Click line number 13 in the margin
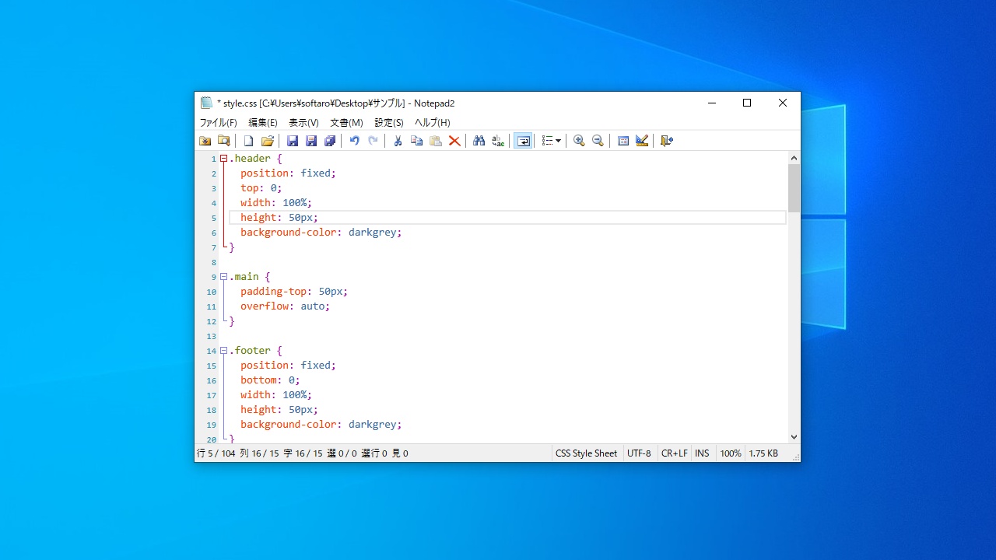The height and width of the screenshot is (560, 996). pos(211,337)
